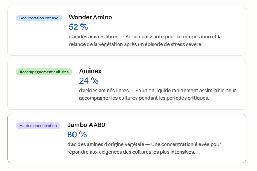Click the 80 % figure
The image size is (257, 171).
(77, 135)
